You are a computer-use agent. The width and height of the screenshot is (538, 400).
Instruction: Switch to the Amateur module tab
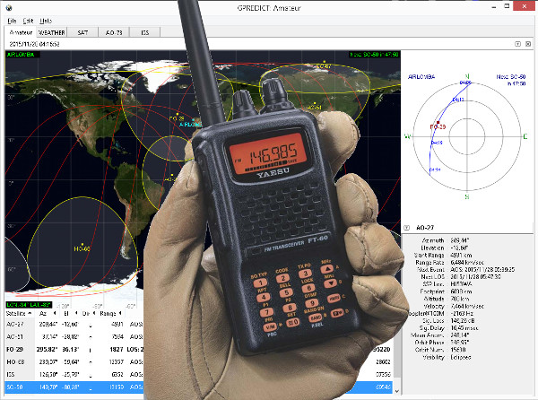pos(21,32)
